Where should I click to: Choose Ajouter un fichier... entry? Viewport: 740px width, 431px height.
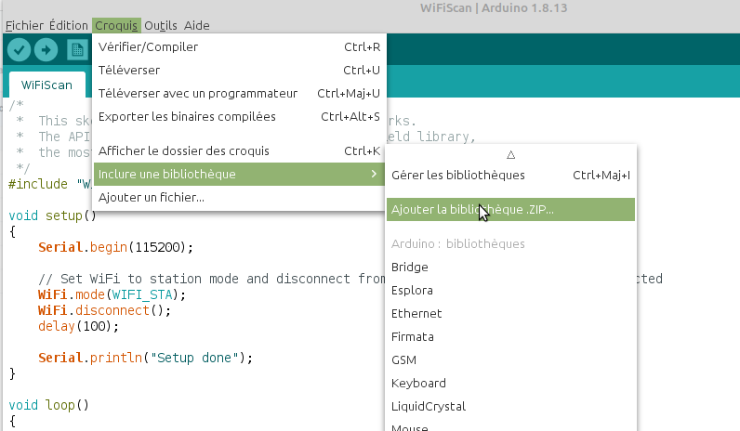[x=239, y=197]
